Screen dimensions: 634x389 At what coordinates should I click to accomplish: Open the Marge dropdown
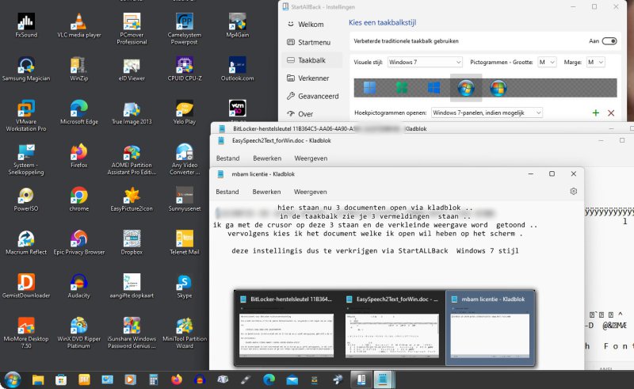[595, 62]
